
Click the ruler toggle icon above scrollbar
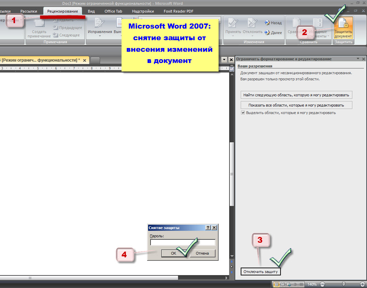[x=232, y=69]
